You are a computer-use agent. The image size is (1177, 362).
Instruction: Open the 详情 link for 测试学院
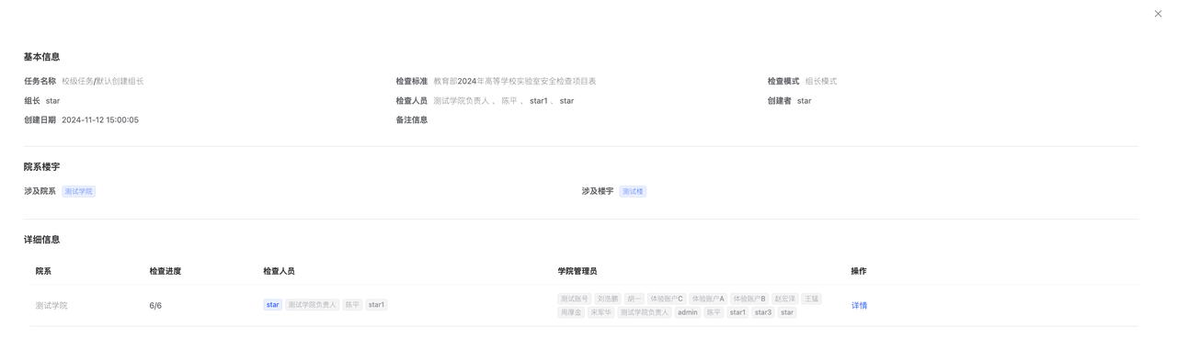tap(859, 306)
